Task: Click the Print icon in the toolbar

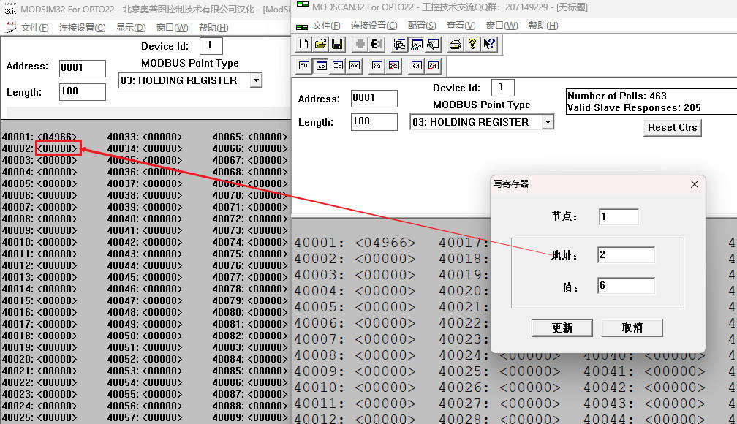Action: 455,45
